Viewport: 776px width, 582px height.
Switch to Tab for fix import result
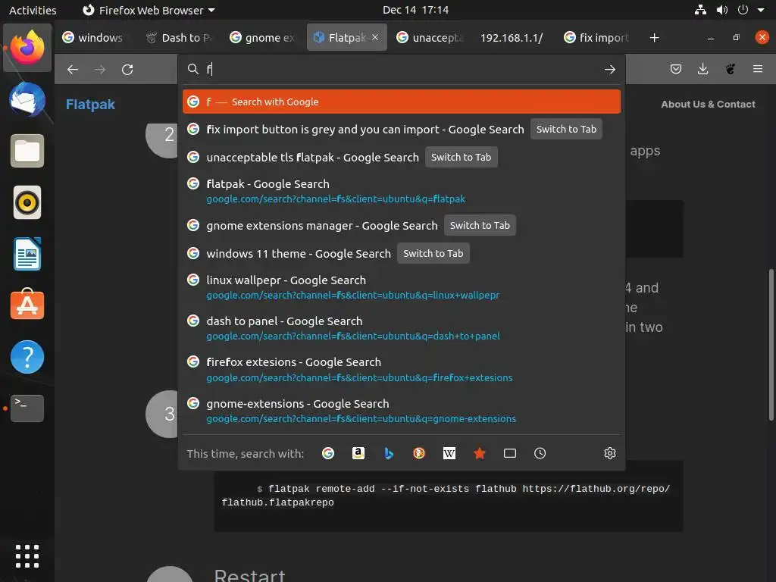[566, 129]
